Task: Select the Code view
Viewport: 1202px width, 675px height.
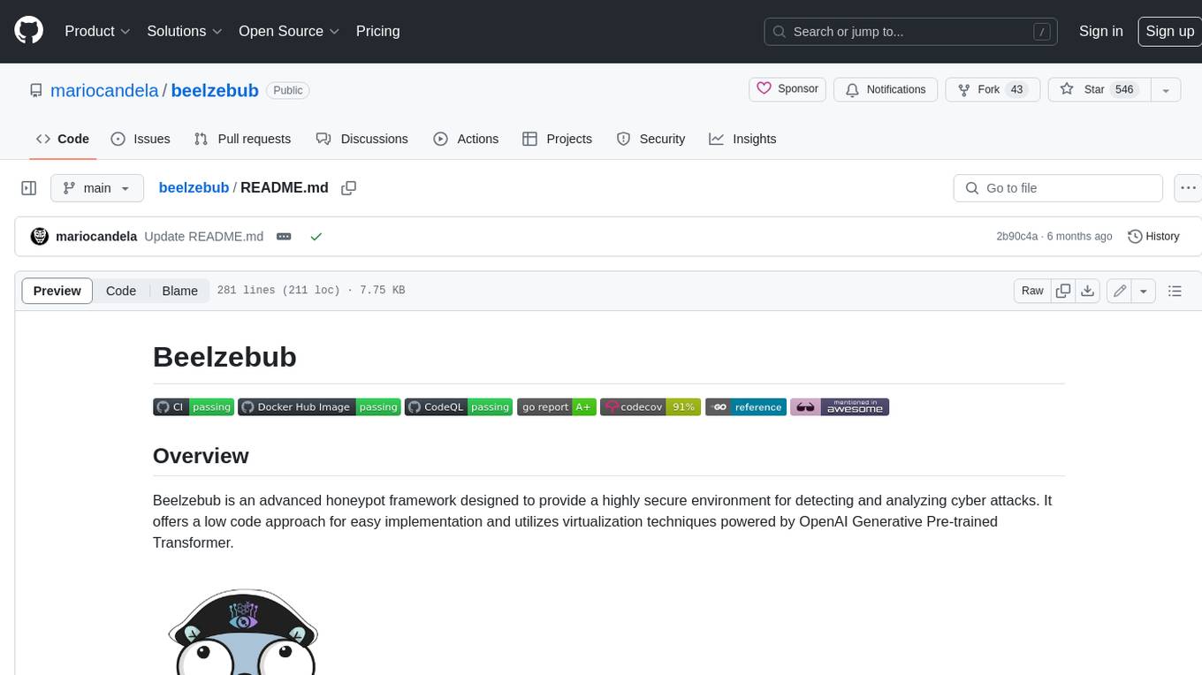Action: click(x=121, y=291)
